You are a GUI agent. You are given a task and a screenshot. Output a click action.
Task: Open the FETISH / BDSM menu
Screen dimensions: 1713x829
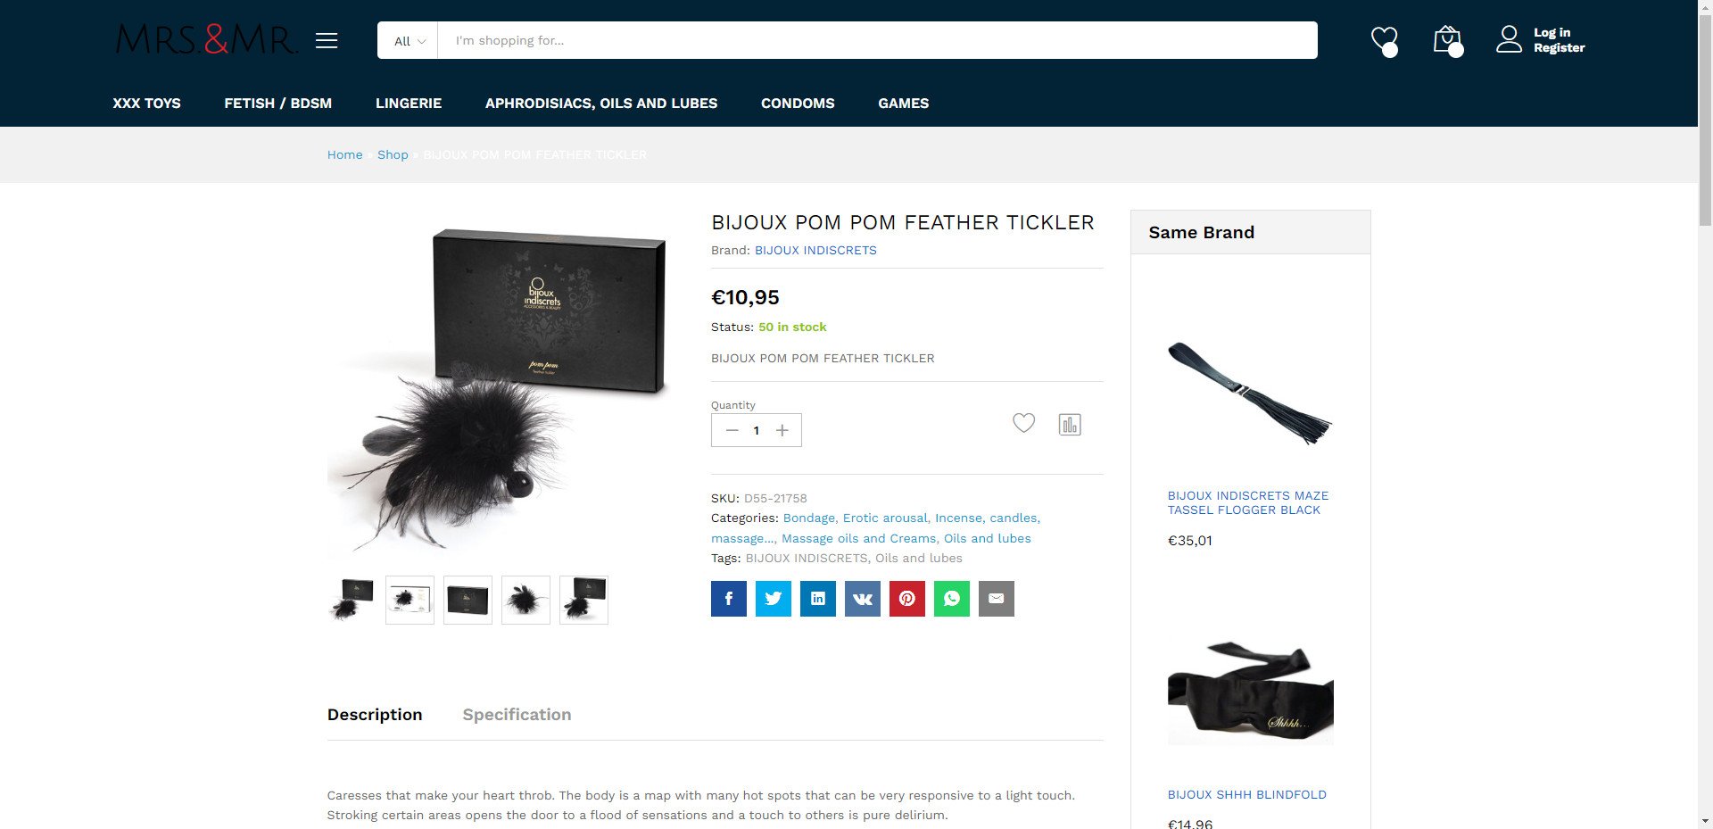coord(277,104)
